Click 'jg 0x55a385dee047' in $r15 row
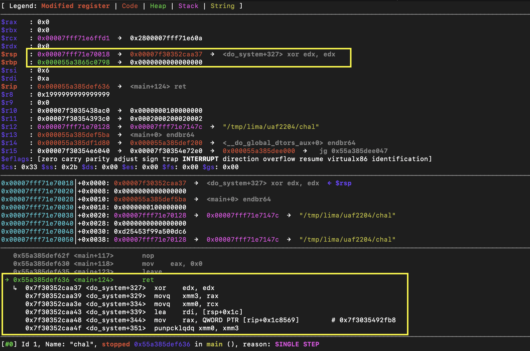Viewport: 530px width, 351px height. coord(353,151)
